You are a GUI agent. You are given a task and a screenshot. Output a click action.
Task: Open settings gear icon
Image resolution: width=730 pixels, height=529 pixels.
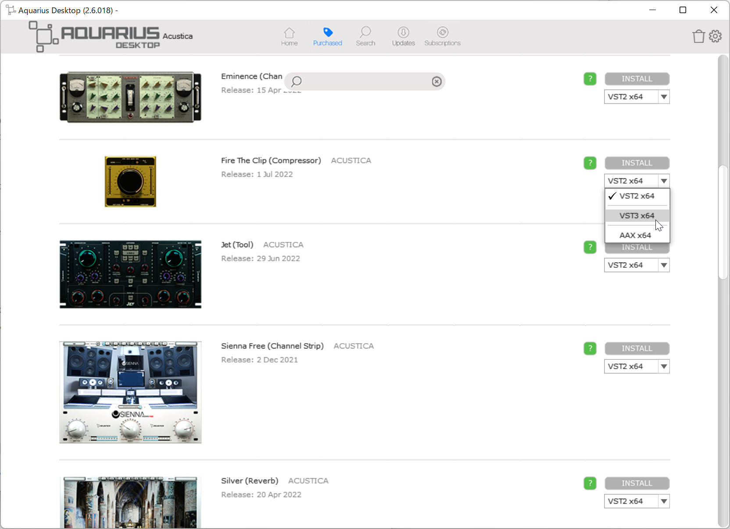click(715, 36)
